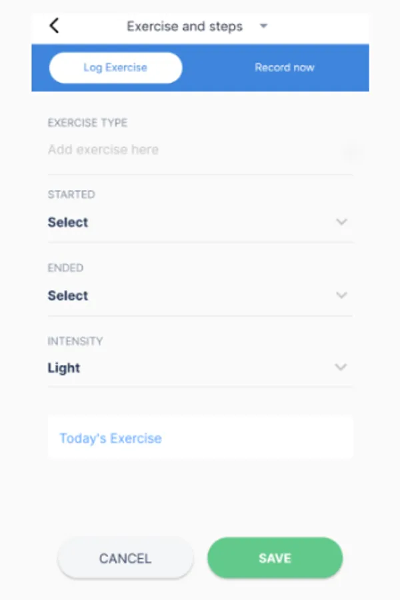Tap the Started field's chevron icon
The image size is (400, 600).
pyautogui.click(x=341, y=222)
